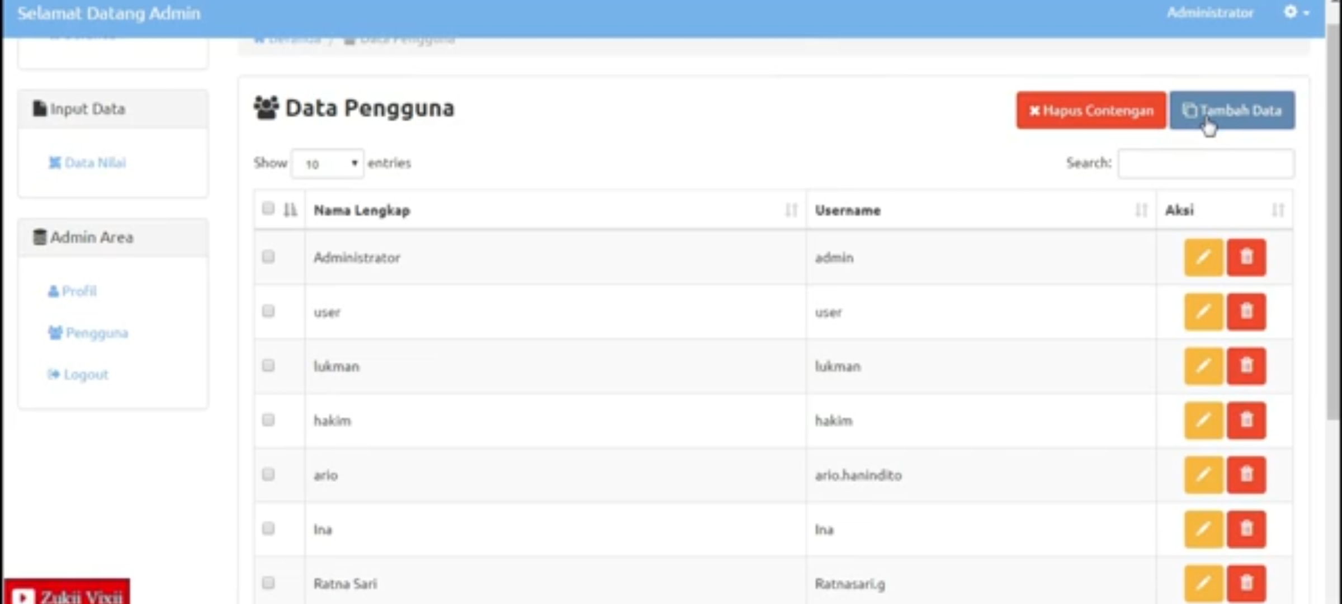
Task: Open Pengguna in Admin Area menu
Action: tap(96, 333)
